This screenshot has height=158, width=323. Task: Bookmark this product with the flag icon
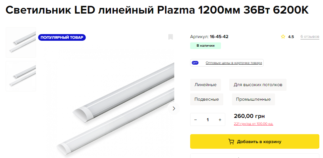click(x=170, y=37)
